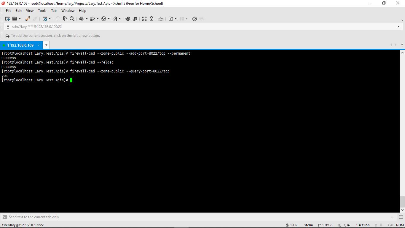Add a new tab with plus button
Screen dimensions: 405x228
tap(46, 45)
